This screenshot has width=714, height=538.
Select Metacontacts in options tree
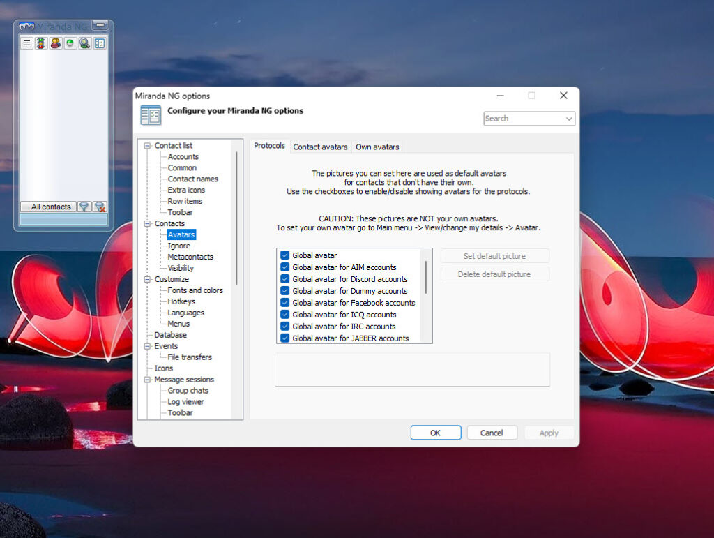click(190, 257)
